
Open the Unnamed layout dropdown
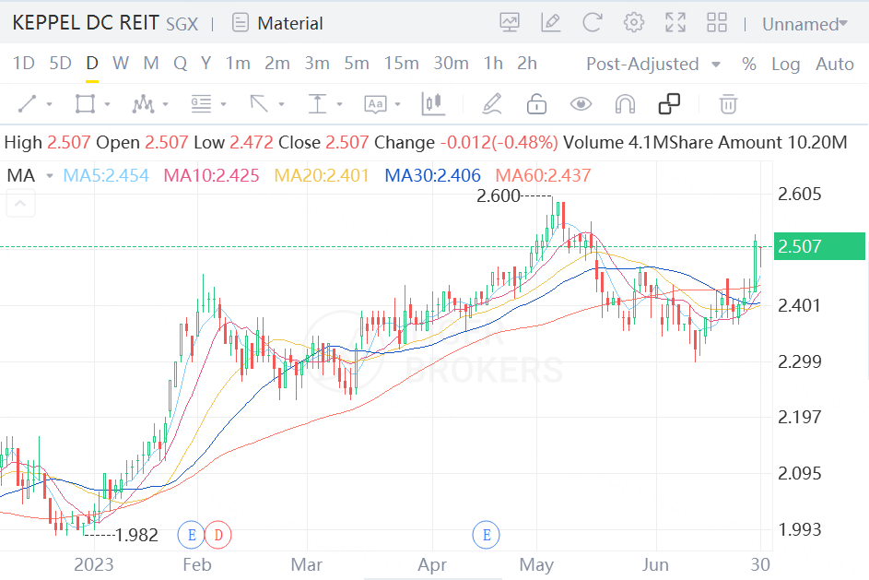(x=804, y=24)
